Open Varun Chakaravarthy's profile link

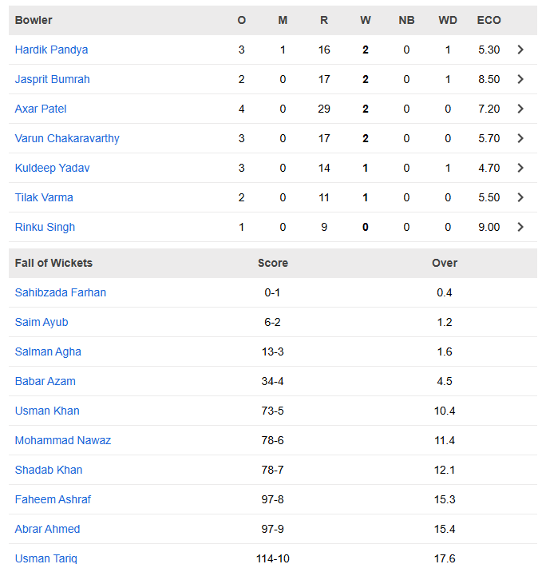pyautogui.click(x=67, y=138)
